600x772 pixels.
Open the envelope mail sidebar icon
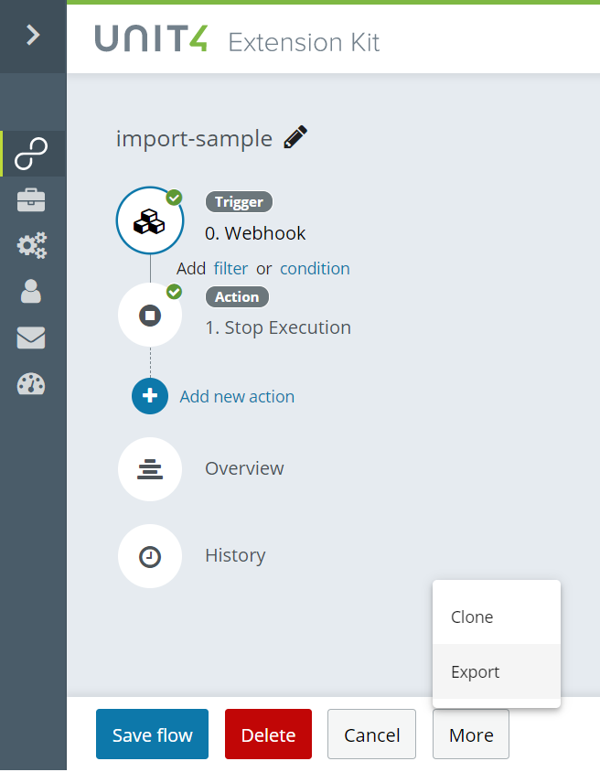(x=31, y=338)
